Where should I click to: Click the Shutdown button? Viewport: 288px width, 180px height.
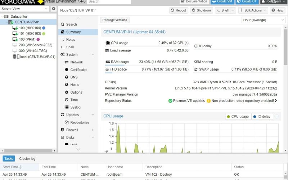[x=202, y=10]
